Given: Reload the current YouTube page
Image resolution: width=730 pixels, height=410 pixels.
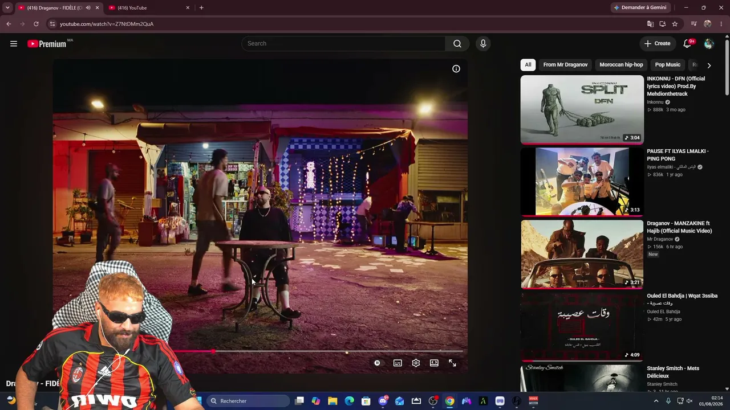Looking at the screenshot, I should click(36, 24).
